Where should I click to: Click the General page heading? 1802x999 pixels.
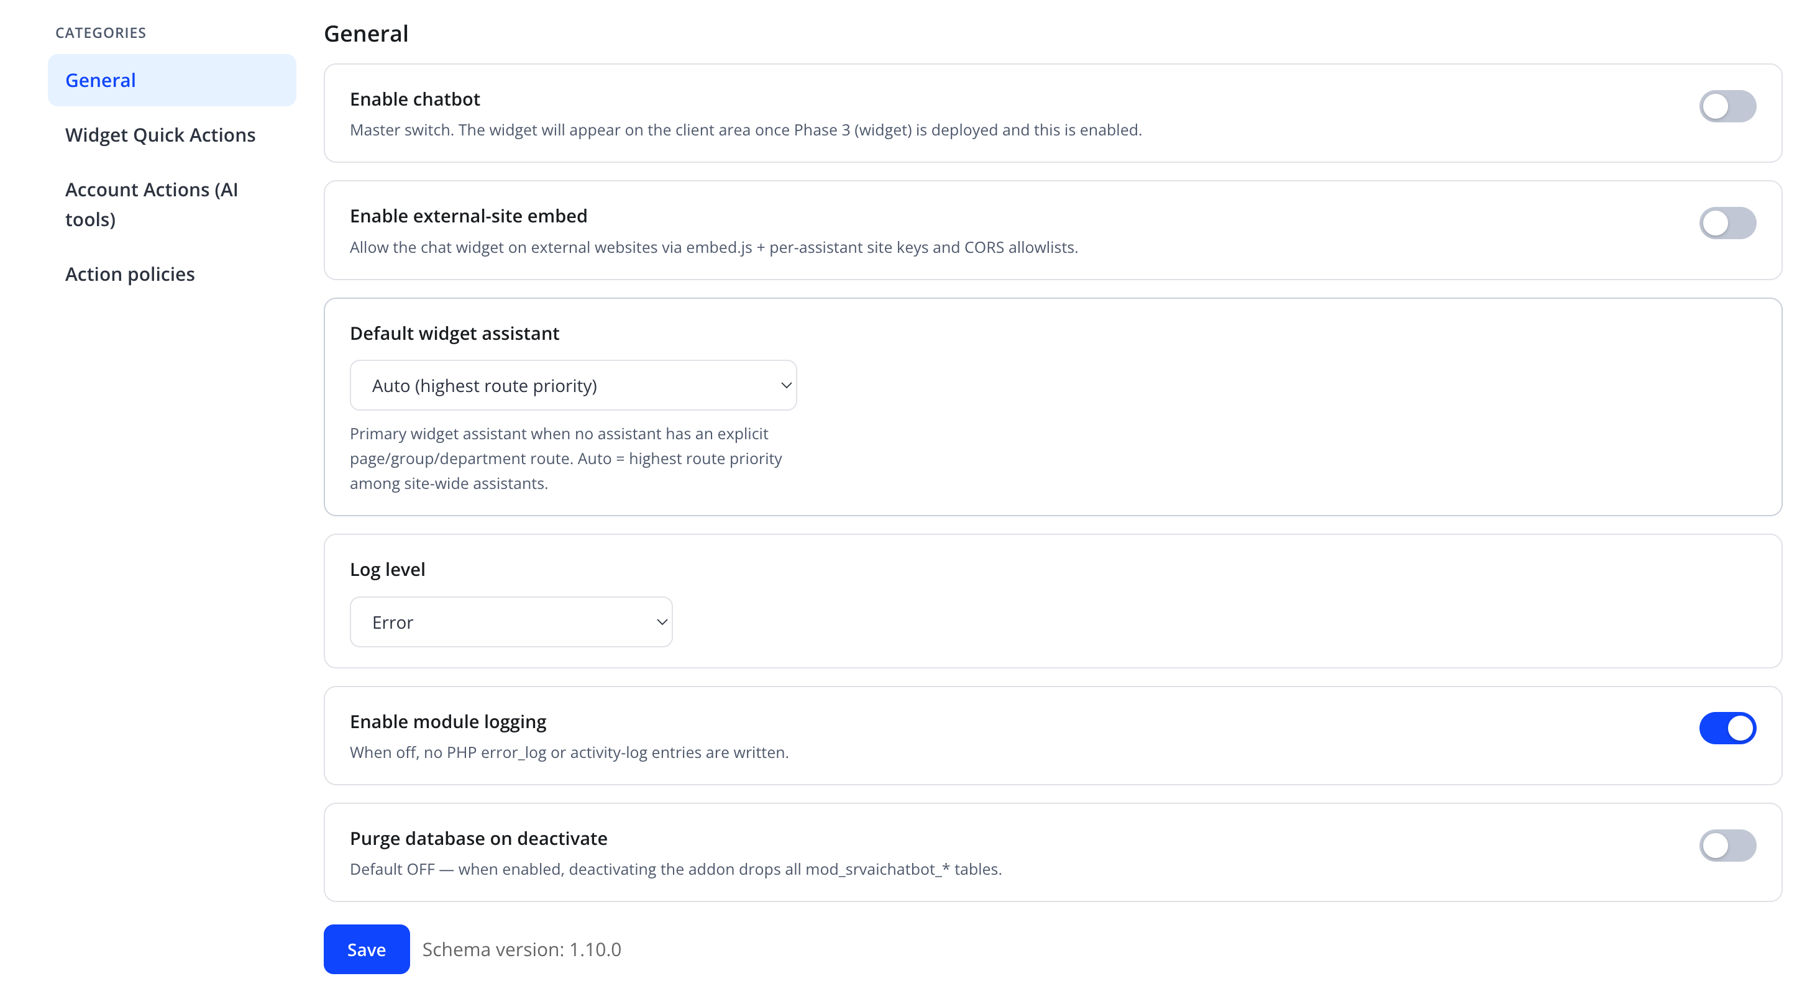(366, 34)
